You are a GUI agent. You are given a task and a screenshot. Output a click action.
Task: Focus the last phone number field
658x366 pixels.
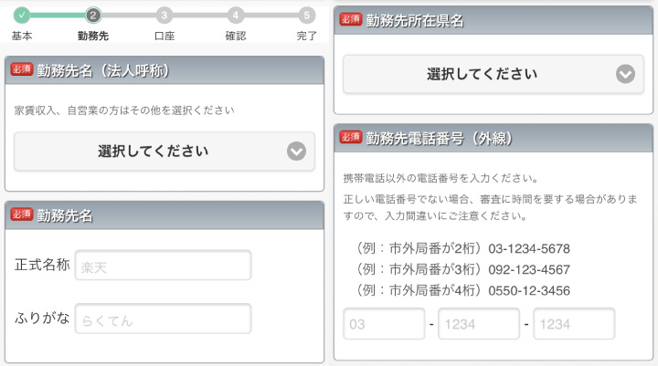574,324
